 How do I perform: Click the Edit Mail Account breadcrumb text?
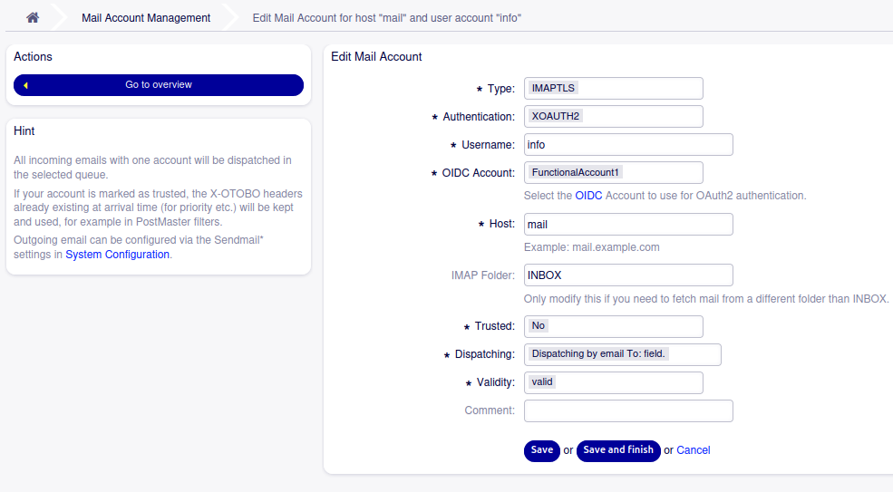[387, 17]
